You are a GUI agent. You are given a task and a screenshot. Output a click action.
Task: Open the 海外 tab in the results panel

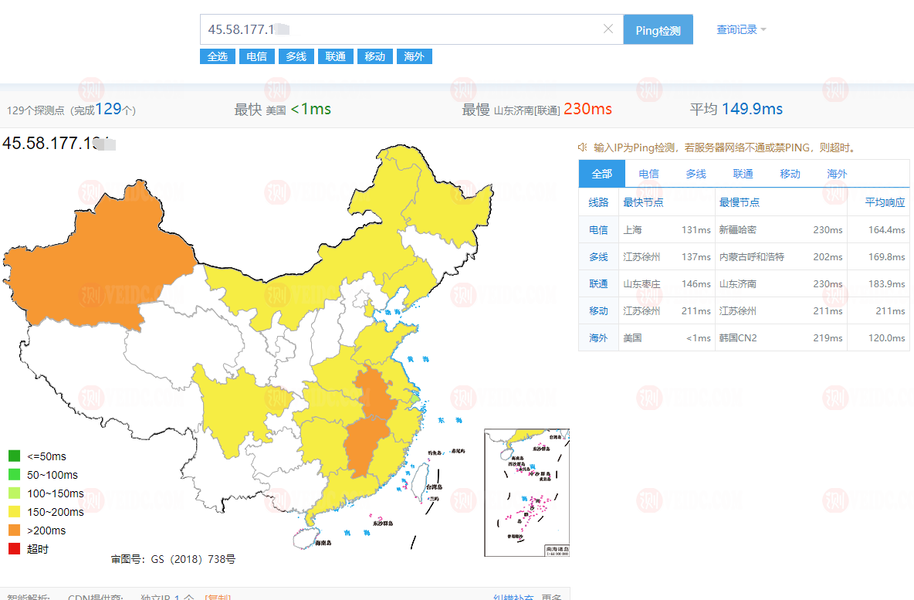(836, 174)
